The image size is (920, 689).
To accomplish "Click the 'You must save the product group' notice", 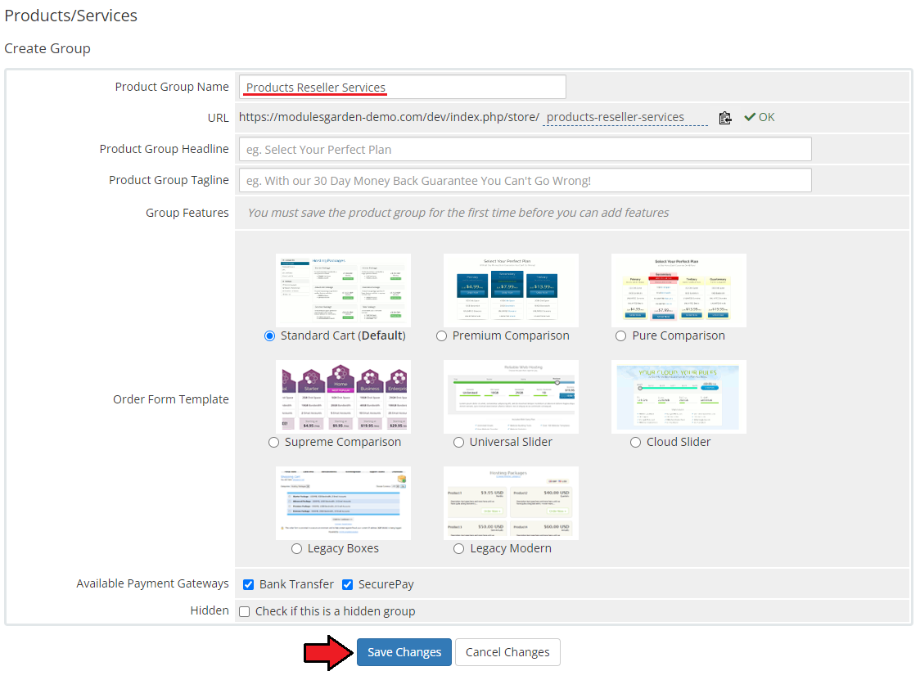I will tap(458, 213).
